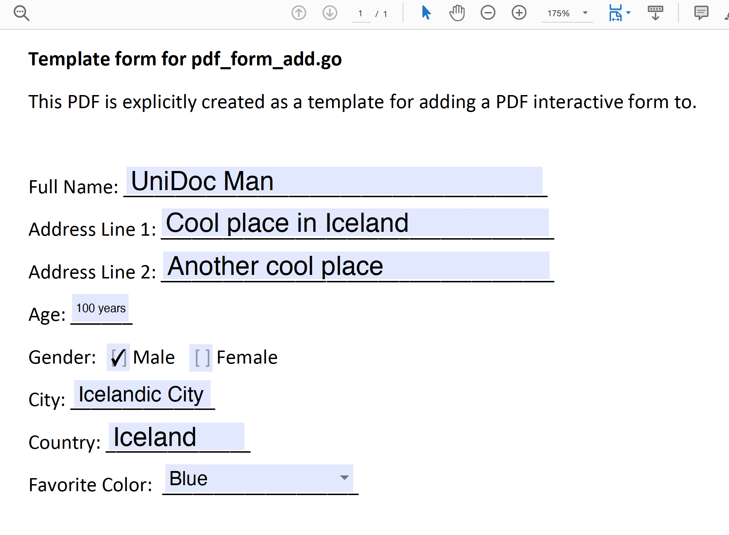Image resolution: width=729 pixels, height=535 pixels.
Task: Click the current page number field
Action: pyautogui.click(x=361, y=14)
